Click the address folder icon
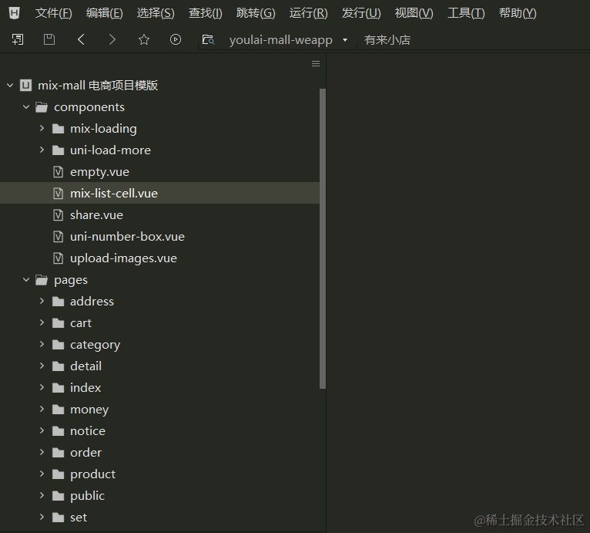This screenshot has width=590, height=533. pyautogui.click(x=58, y=301)
